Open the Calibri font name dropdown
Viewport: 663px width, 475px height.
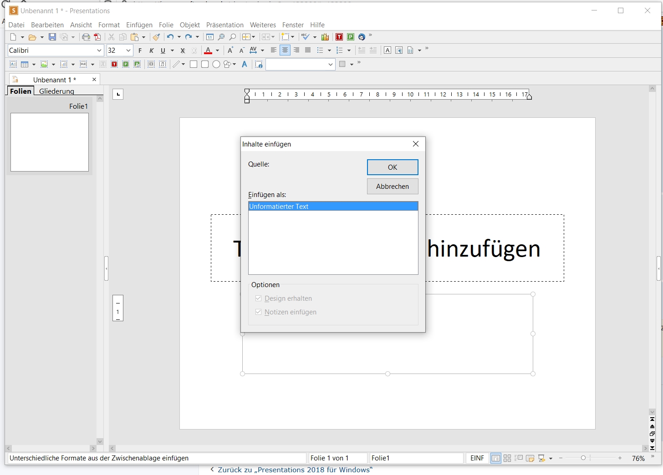[x=99, y=51]
